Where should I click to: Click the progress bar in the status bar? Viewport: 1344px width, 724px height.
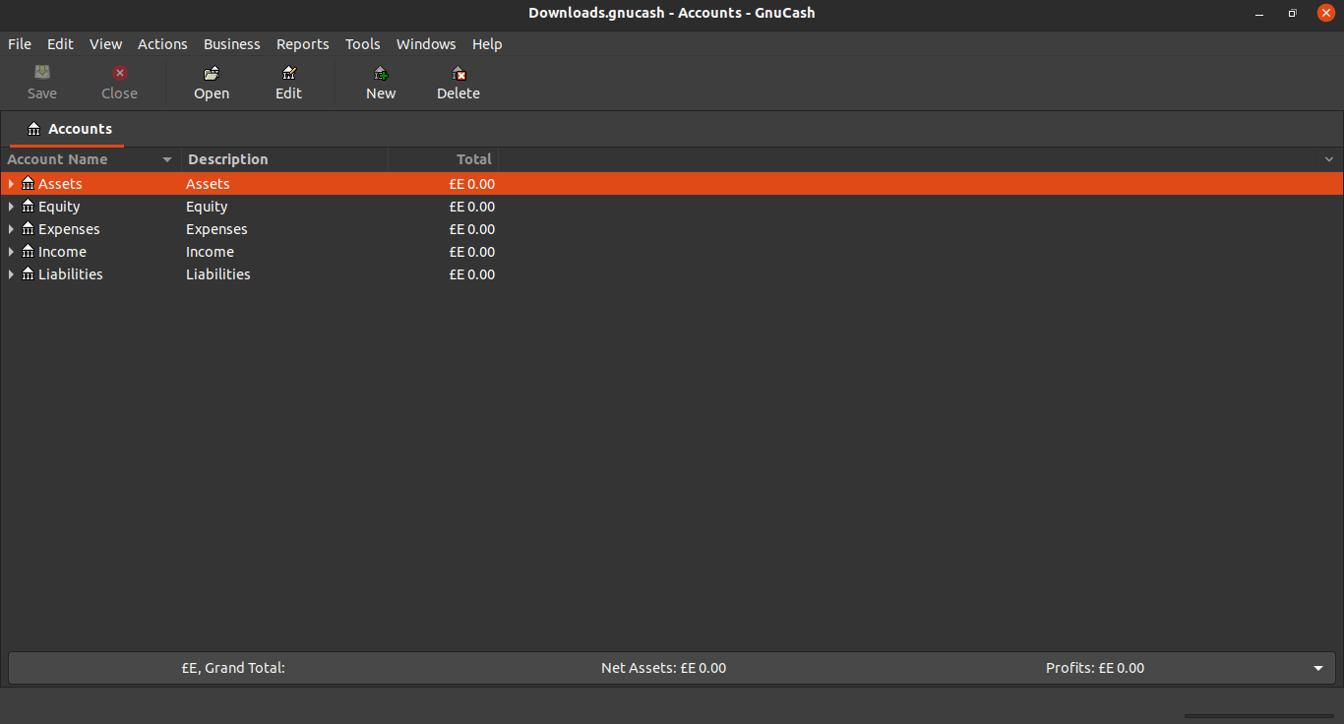(x=1259, y=716)
